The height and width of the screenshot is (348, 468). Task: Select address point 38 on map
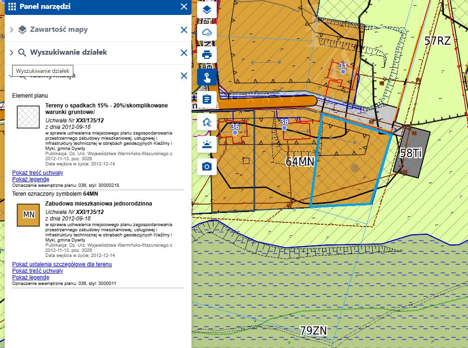[284, 128]
